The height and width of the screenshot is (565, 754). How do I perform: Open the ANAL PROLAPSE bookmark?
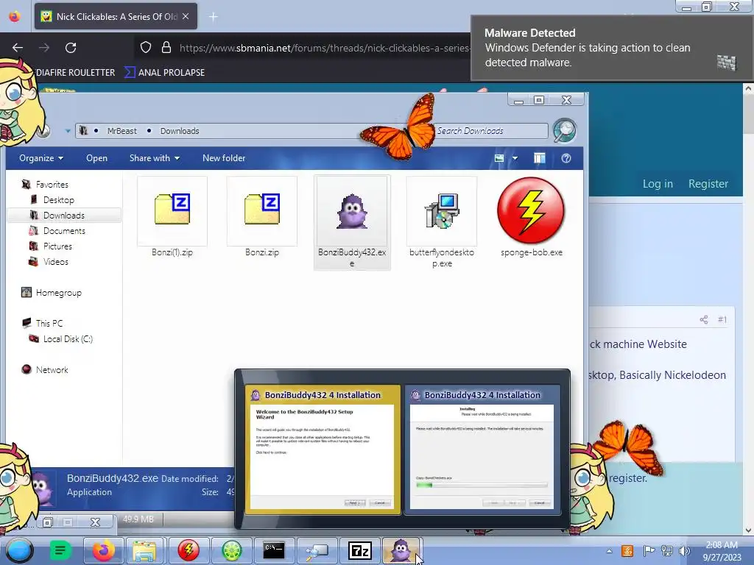pyautogui.click(x=165, y=73)
